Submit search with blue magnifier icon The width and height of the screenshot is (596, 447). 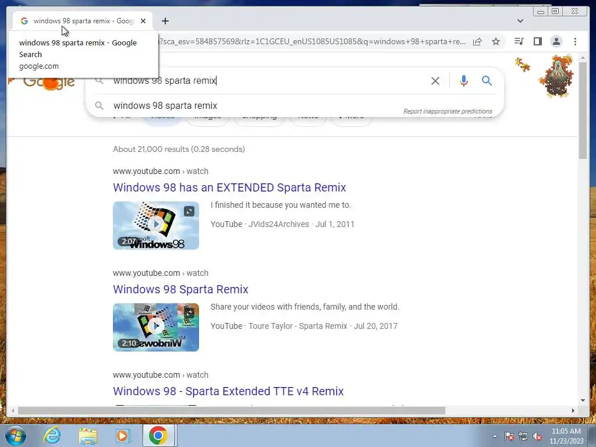487,80
